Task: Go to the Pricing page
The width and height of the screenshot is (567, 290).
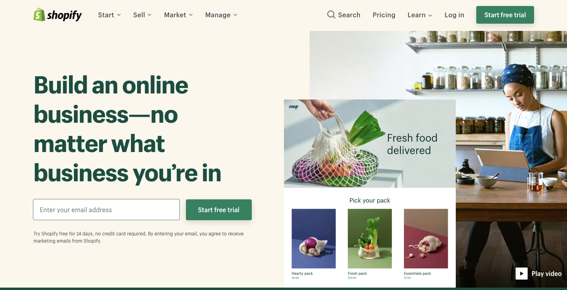Action: point(384,15)
